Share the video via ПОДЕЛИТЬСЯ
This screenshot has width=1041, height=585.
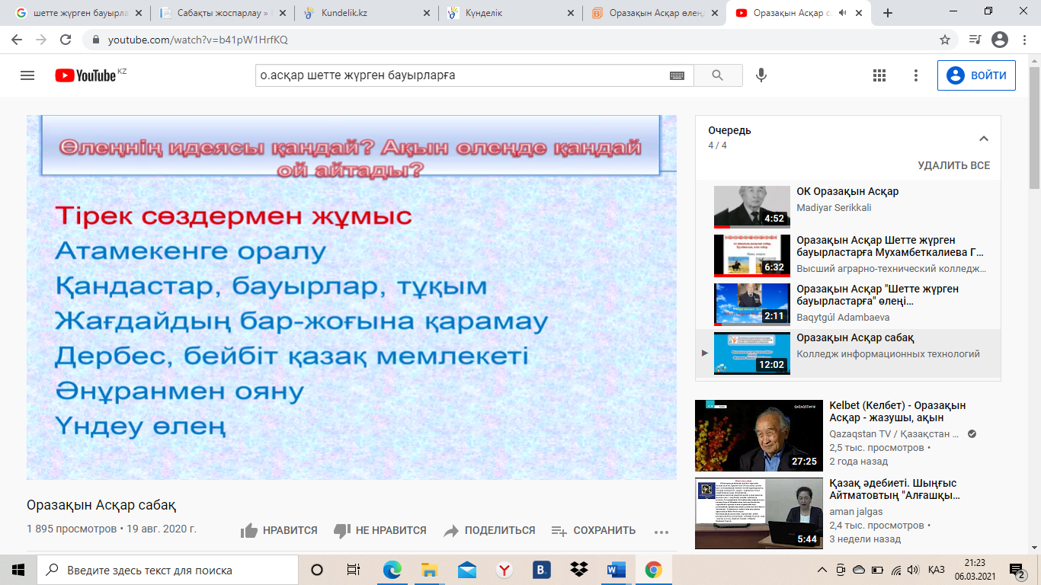pyautogui.click(x=489, y=530)
